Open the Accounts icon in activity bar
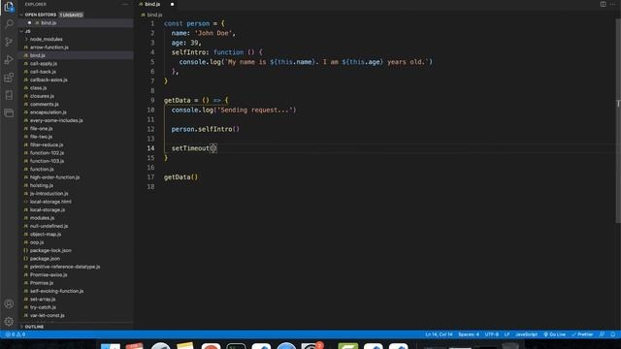Viewport: 621px width, 349px height. 9,303
